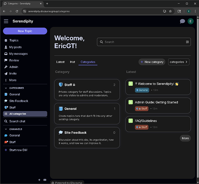Open the chat bubble icon in header
Viewport: 199px width, 184px height.
(182, 21)
